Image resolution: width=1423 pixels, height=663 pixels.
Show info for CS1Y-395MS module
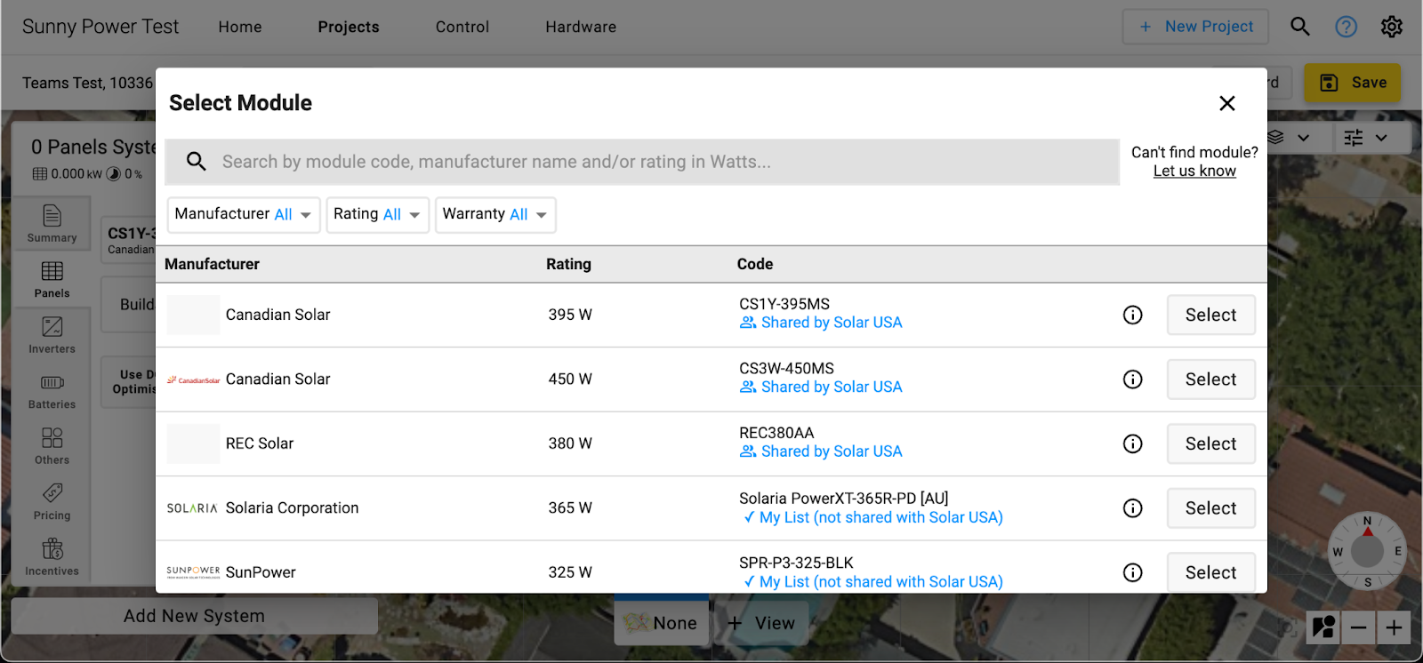pos(1133,315)
